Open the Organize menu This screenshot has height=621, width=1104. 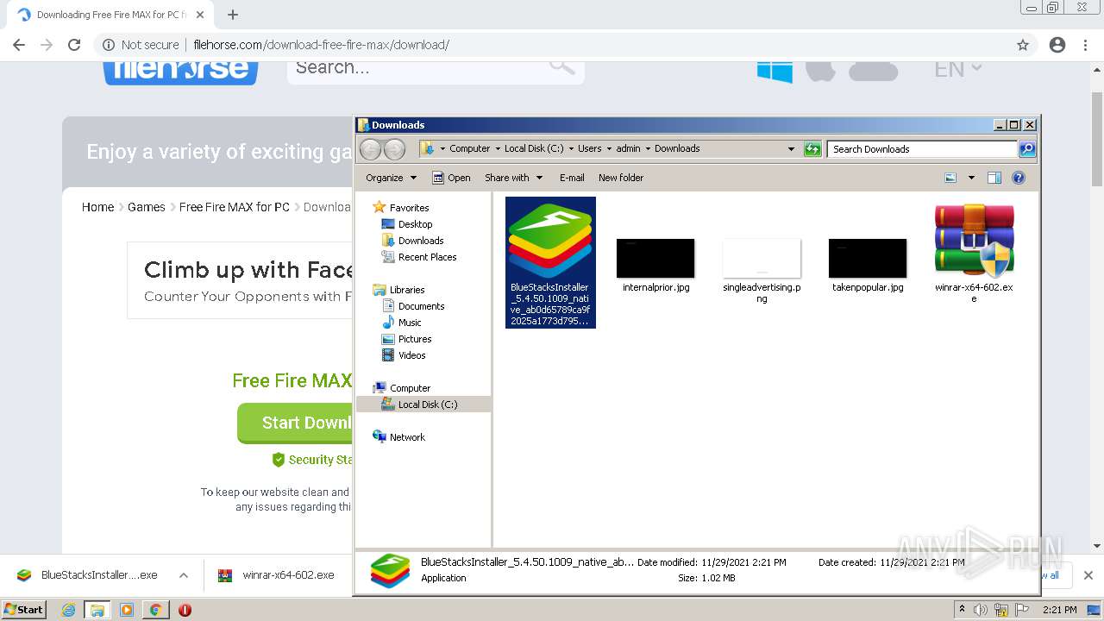[391, 178]
